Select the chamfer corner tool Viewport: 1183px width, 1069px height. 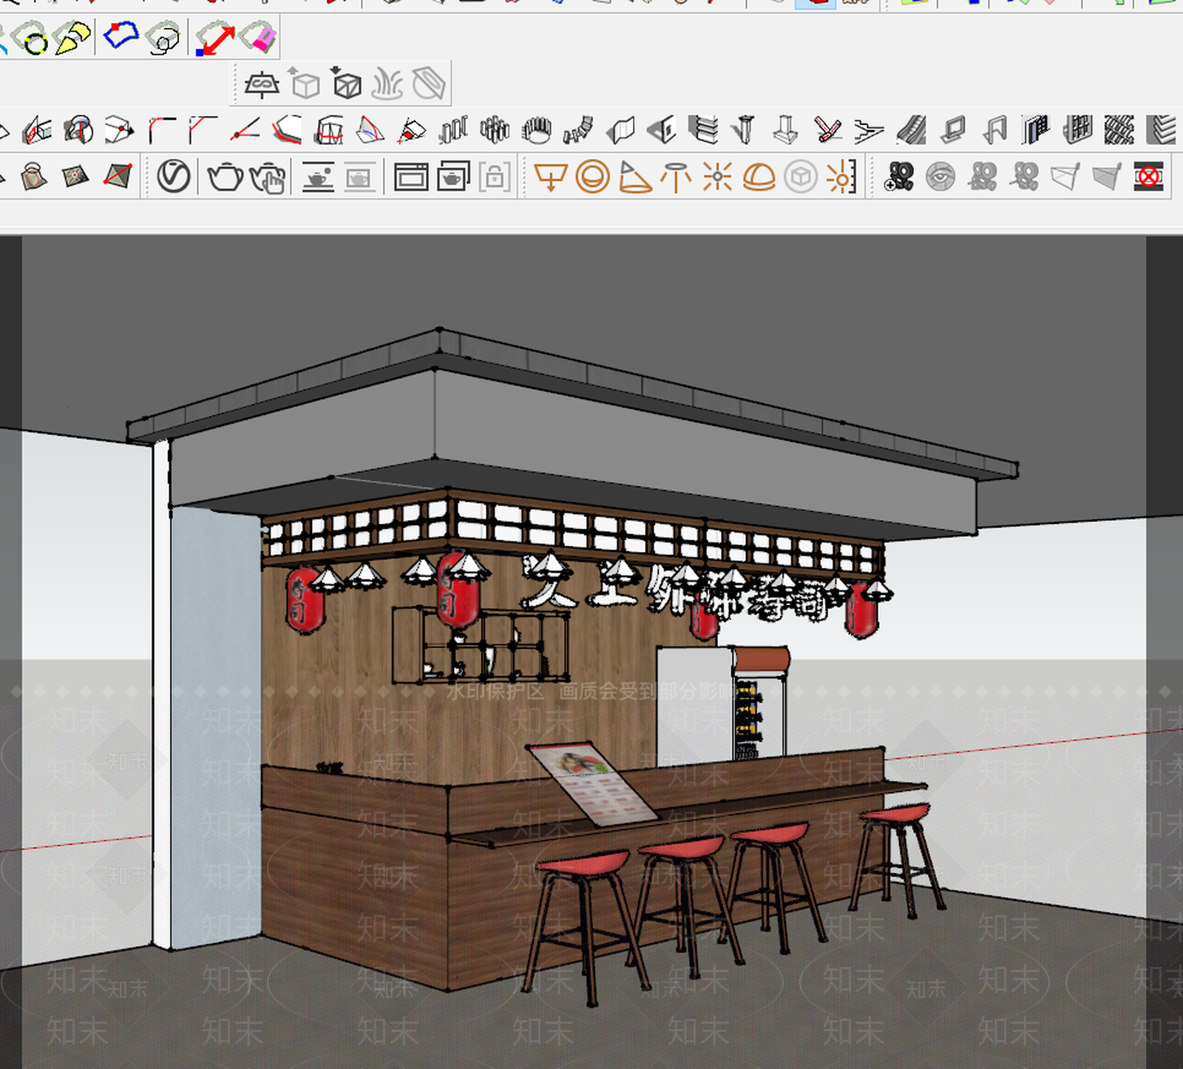pyautogui.click(x=203, y=129)
